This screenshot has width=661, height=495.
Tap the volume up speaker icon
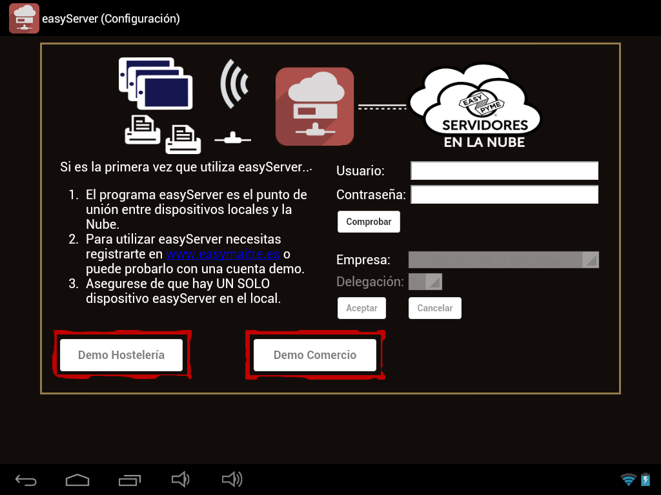[x=232, y=480]
